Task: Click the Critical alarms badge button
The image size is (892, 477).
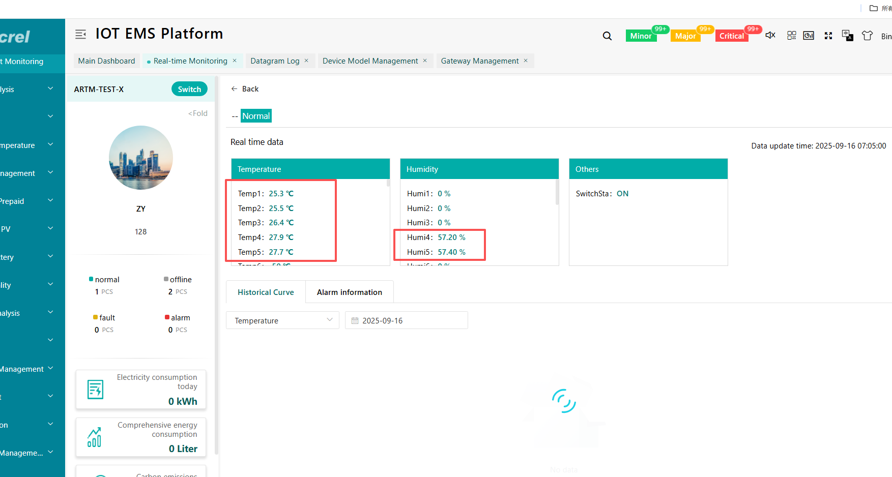Action: point(731,36)
